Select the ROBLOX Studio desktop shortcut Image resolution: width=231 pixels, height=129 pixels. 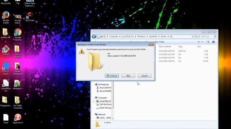pyautogui.click(x=6, y=68)
